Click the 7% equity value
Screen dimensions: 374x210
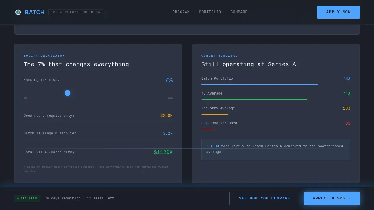pos(169,80)
